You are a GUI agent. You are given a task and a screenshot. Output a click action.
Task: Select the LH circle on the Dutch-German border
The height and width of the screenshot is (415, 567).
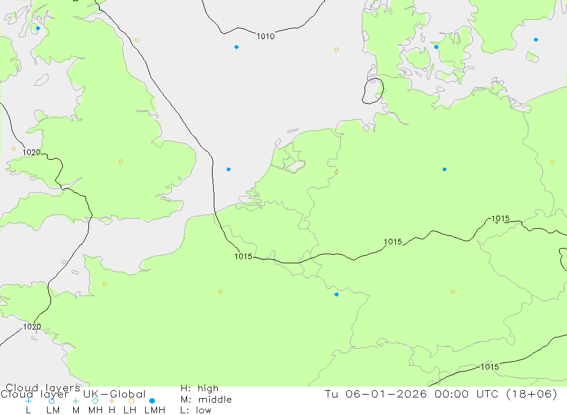tap(337, 172)
